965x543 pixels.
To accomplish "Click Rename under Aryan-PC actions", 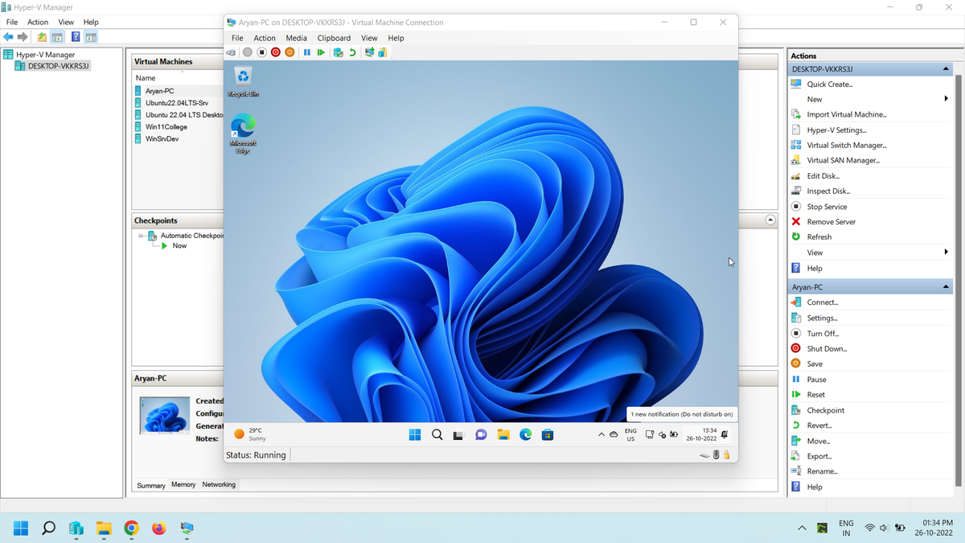I will (x=823, y=471).
